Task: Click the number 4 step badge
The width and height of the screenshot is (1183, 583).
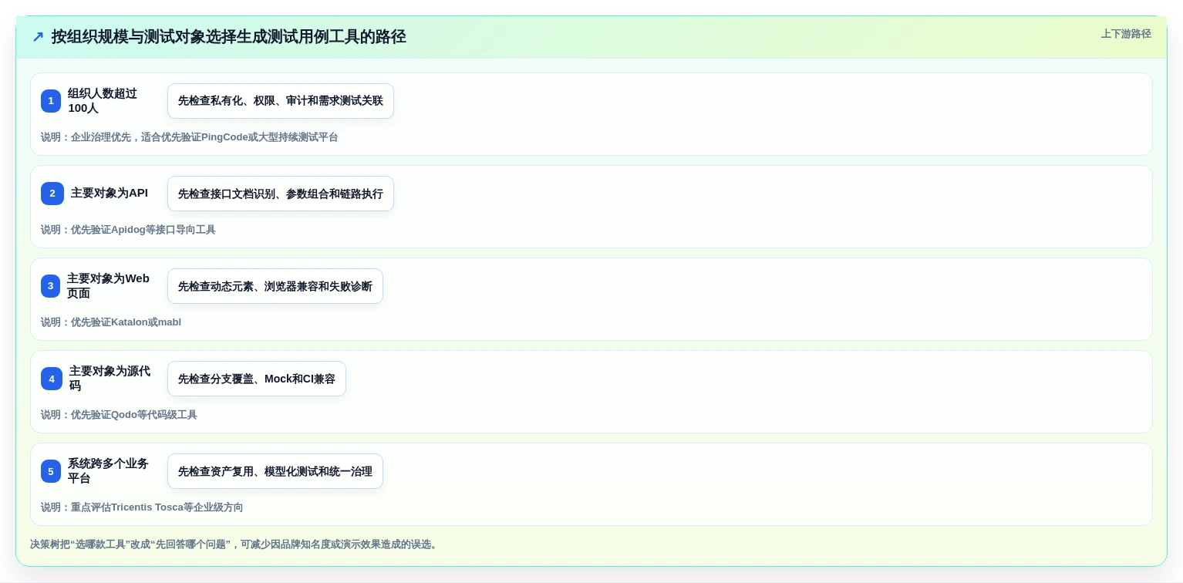Action: point(52,379)
